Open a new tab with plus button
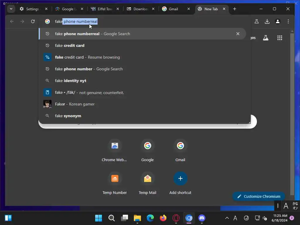This screenshot has height=225, width=300. [x=235, y=9]
